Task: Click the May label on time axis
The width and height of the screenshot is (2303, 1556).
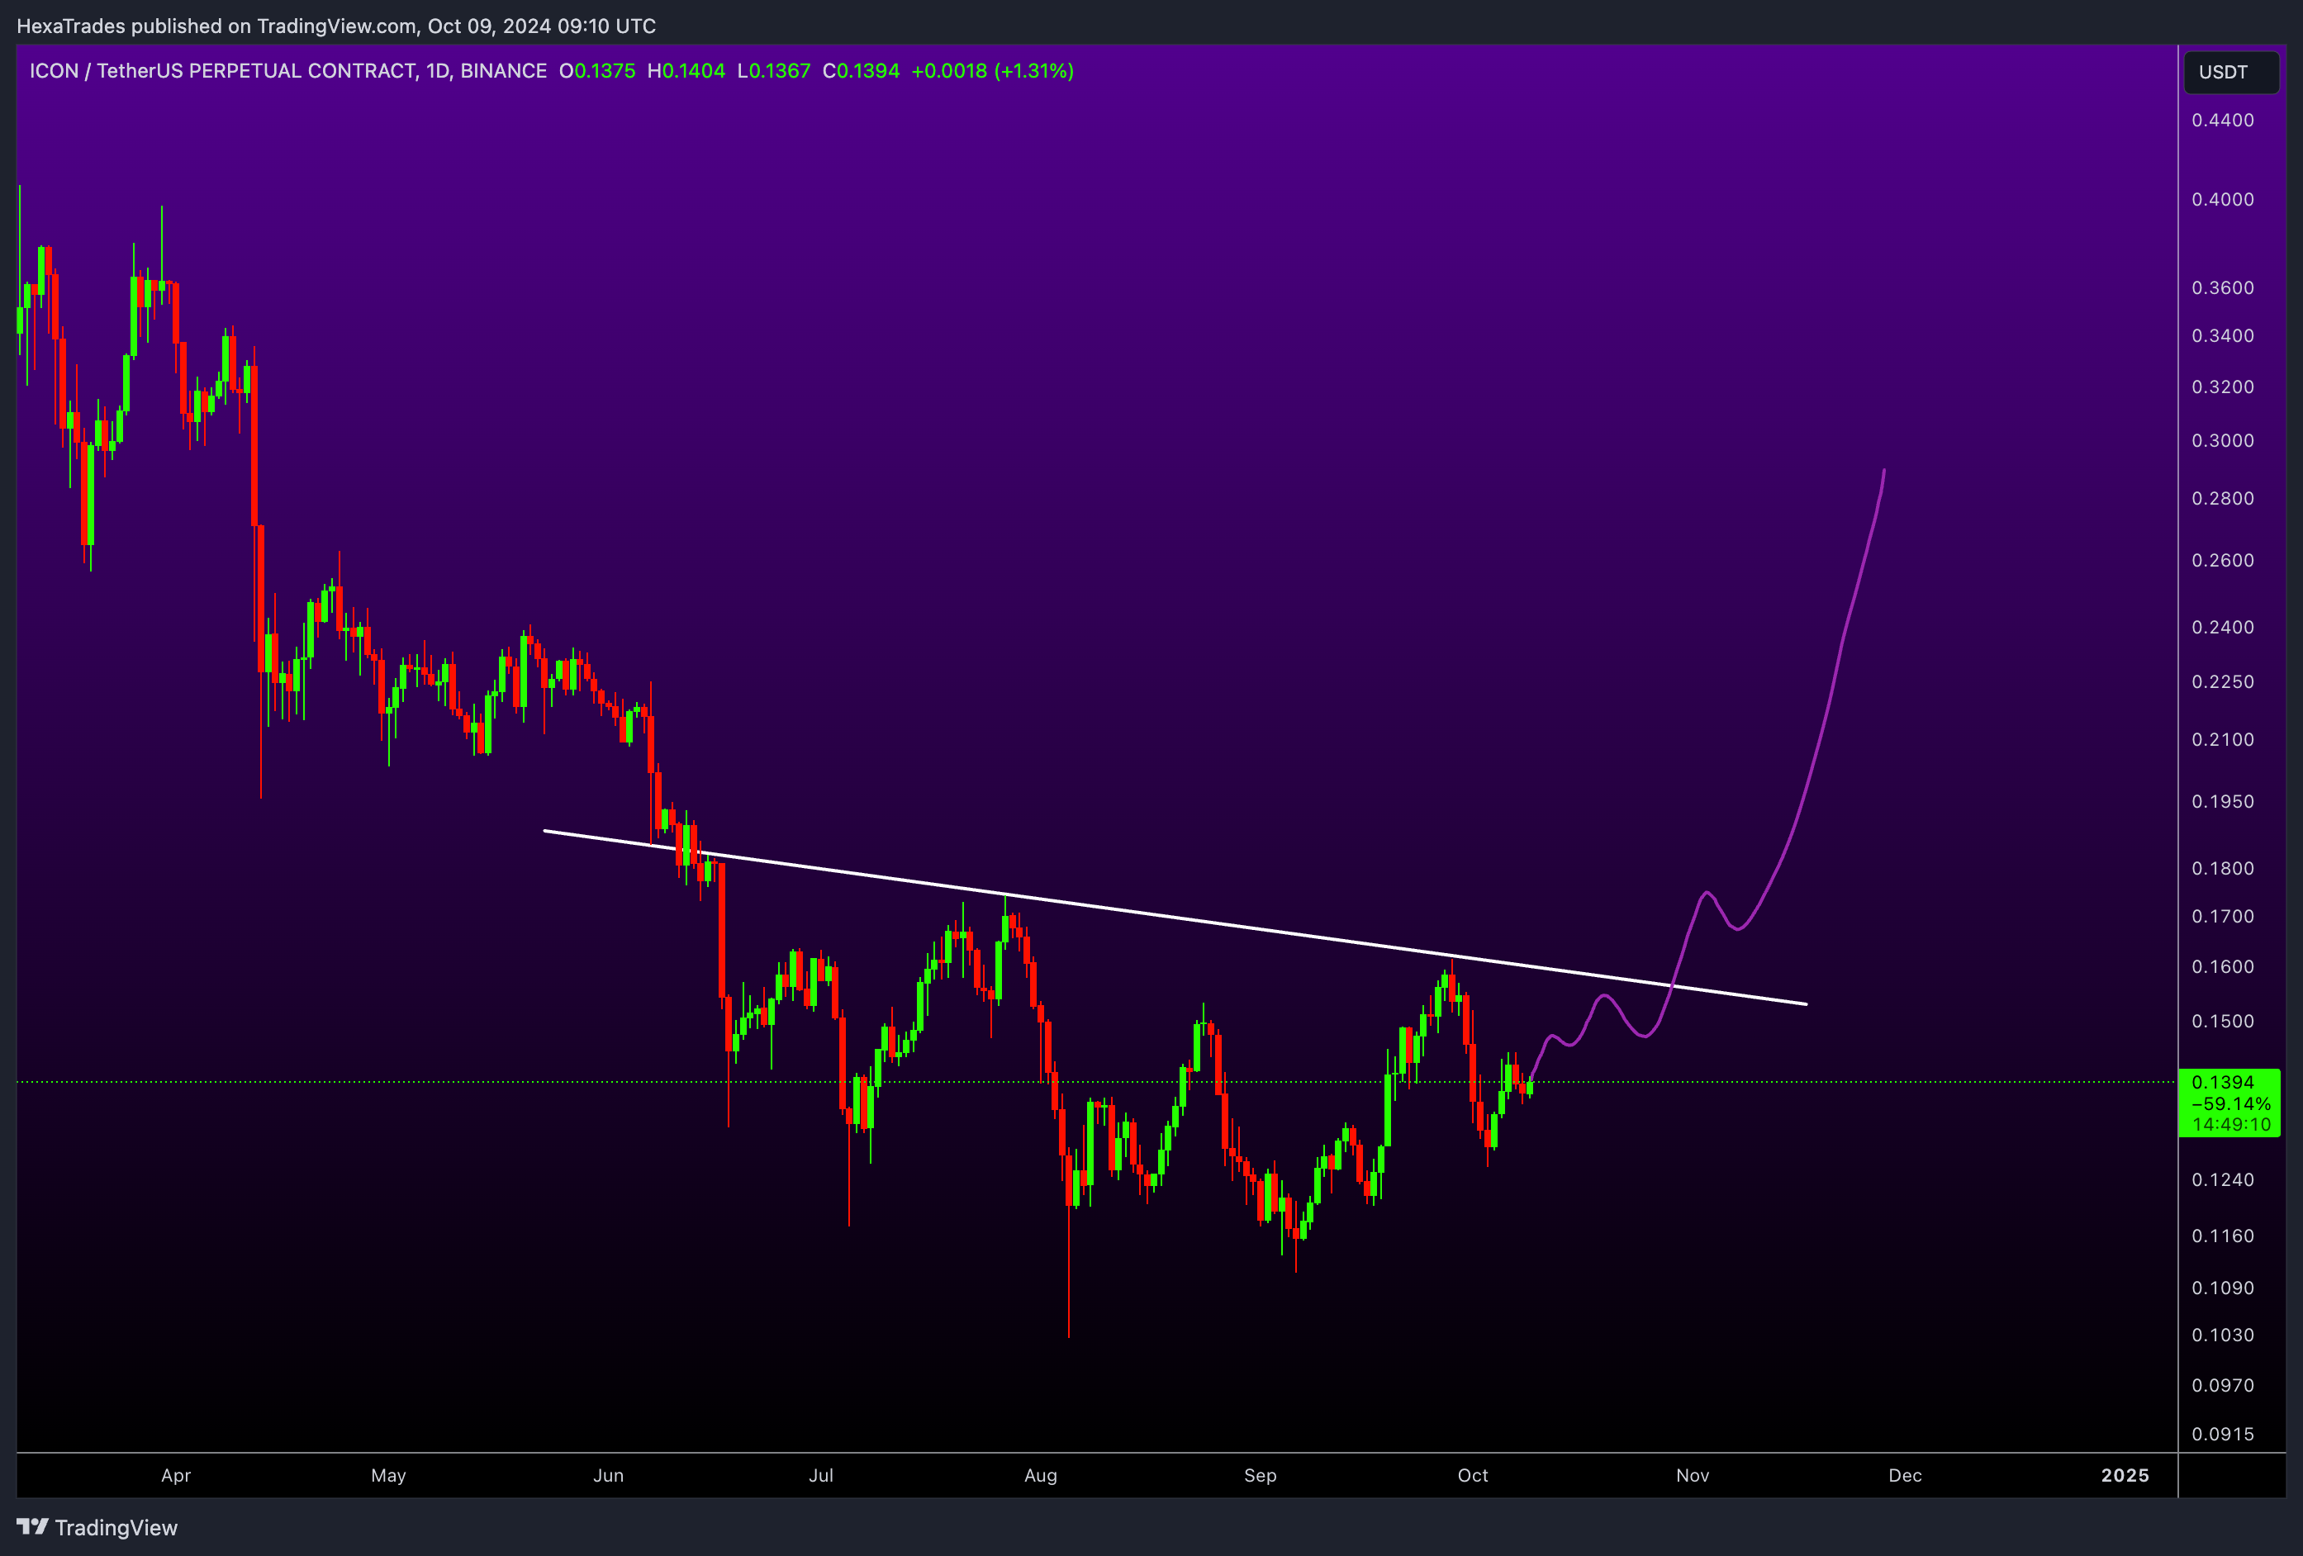Action: (x=388, y=1476)
